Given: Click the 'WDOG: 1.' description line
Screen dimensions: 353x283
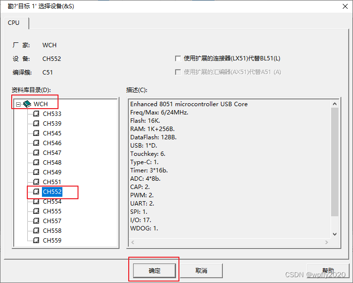Looking at the screenshot, I should click(144, 228).
